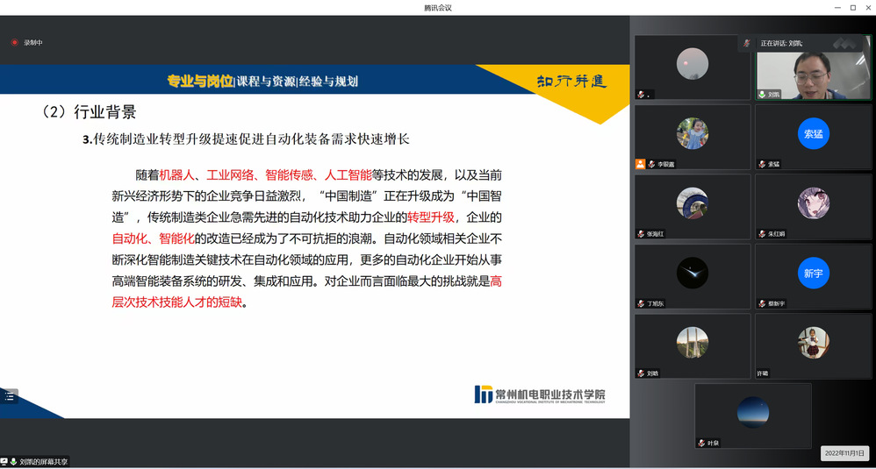The width and height of the screenshot is (876, 469).
Task: Select the blue 索猛 avatar tile
Action: point(814,133)
